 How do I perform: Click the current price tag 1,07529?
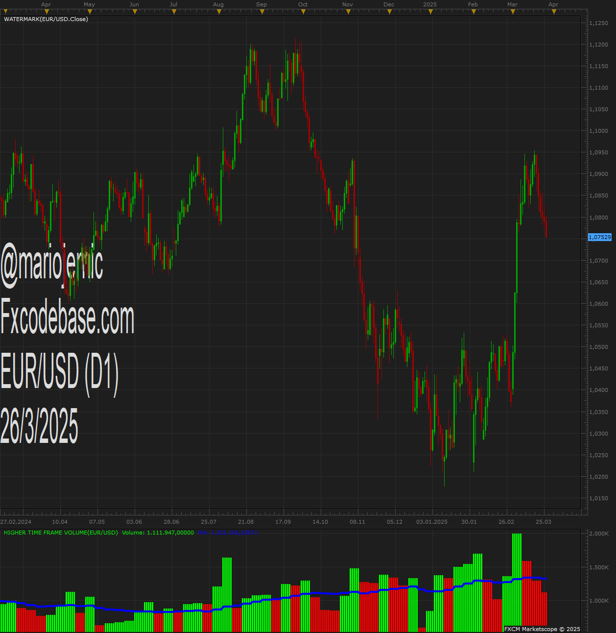pyautogui.click(x=600, y=237)
